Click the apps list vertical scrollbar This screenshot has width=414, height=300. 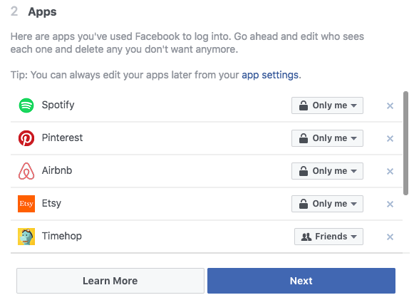point(405,143)
